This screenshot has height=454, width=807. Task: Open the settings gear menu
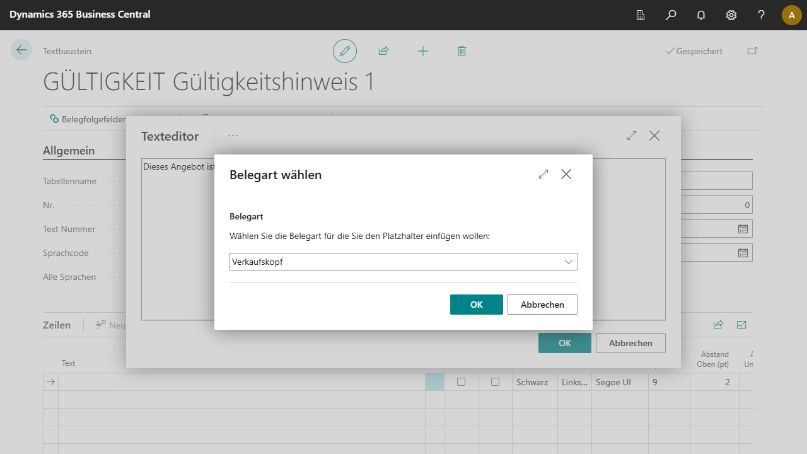[731, 15]
